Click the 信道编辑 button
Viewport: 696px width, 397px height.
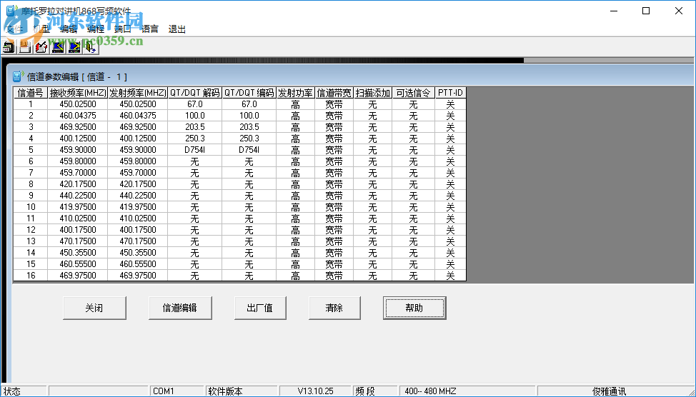click(180, 308)
